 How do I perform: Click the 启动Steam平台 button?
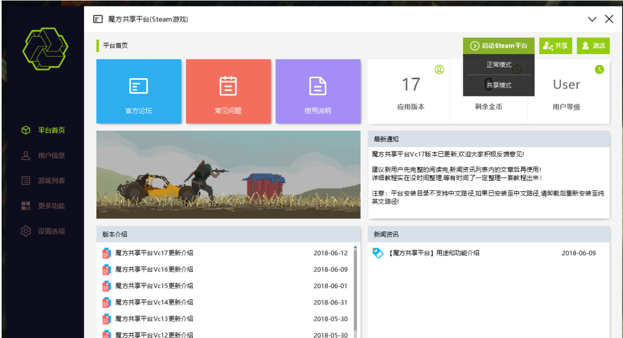(499, 46)
